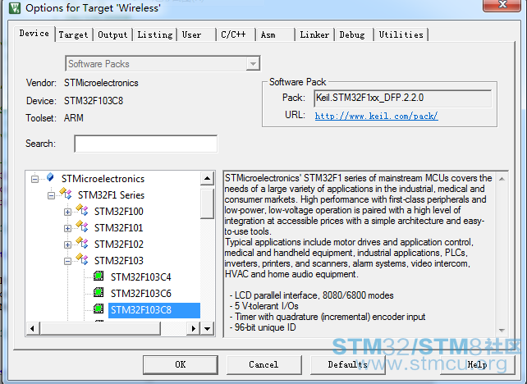The height and width of the screenshot is (384, 527).
Task: Expand the STM32F102 node
Action: (67, 245)
